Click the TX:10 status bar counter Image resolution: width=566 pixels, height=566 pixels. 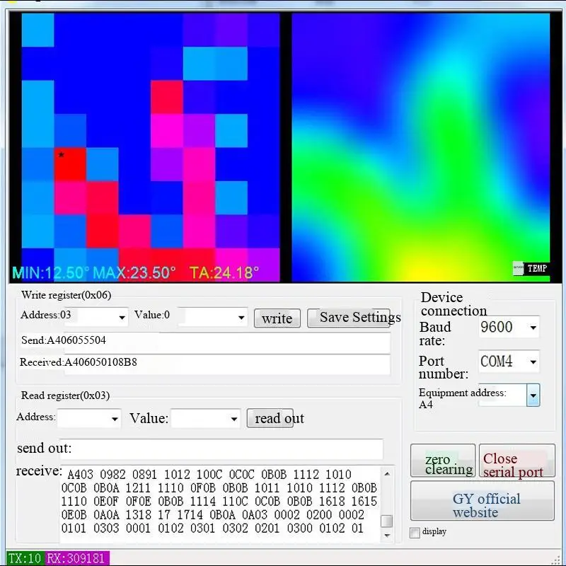[25, 558]
